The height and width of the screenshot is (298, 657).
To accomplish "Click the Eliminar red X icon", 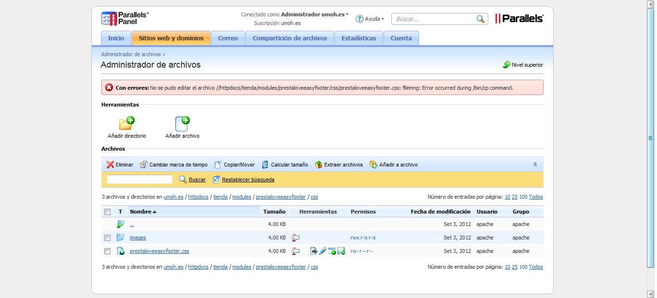I will 110,165.
